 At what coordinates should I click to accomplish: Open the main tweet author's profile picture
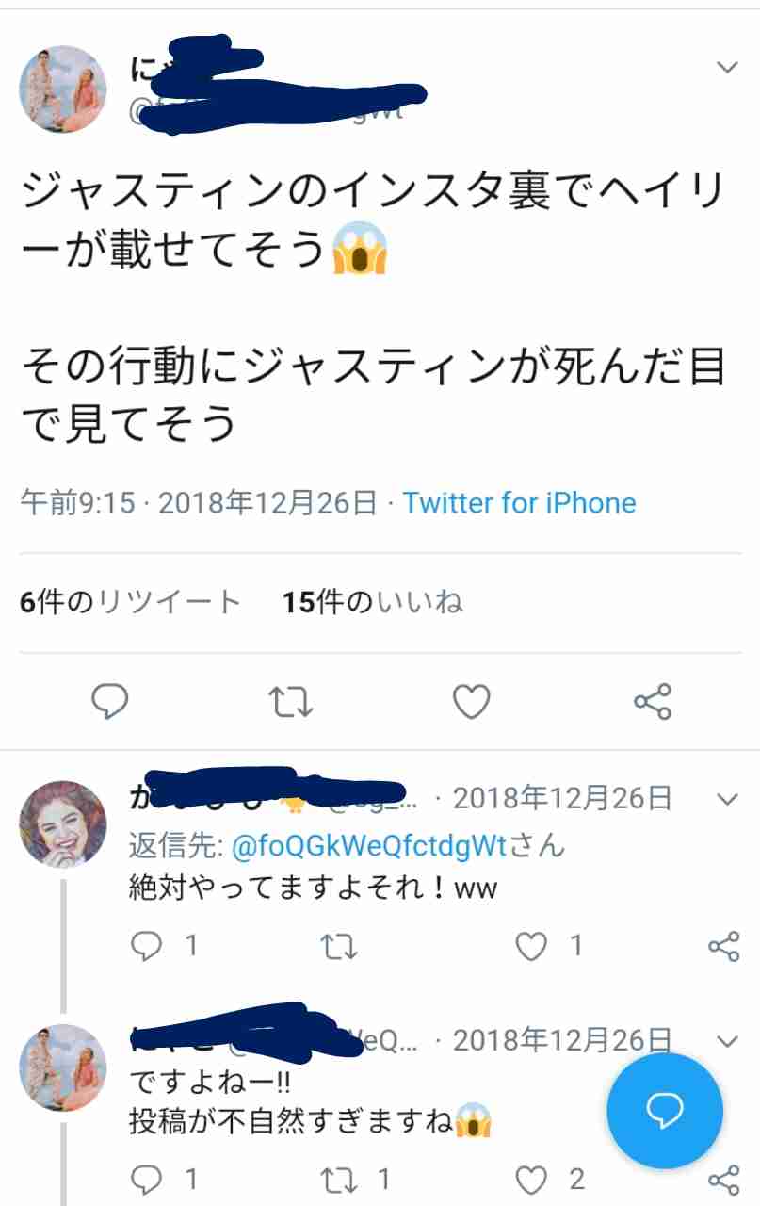63,90
